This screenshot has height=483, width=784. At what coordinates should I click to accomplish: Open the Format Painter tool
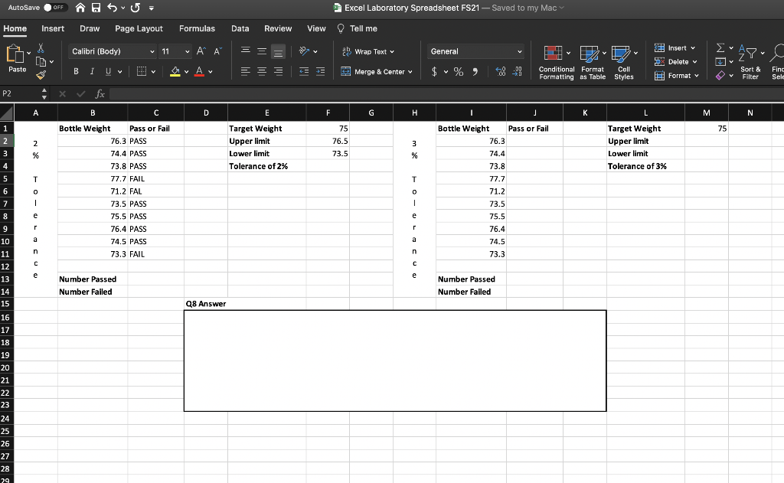(x=40, y=73)
